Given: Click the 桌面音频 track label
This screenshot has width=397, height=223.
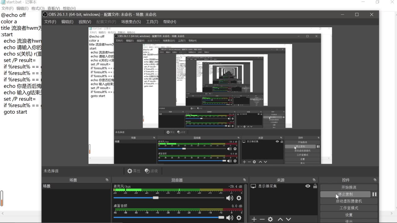Looking at the screenshot, I should point(120,206).
